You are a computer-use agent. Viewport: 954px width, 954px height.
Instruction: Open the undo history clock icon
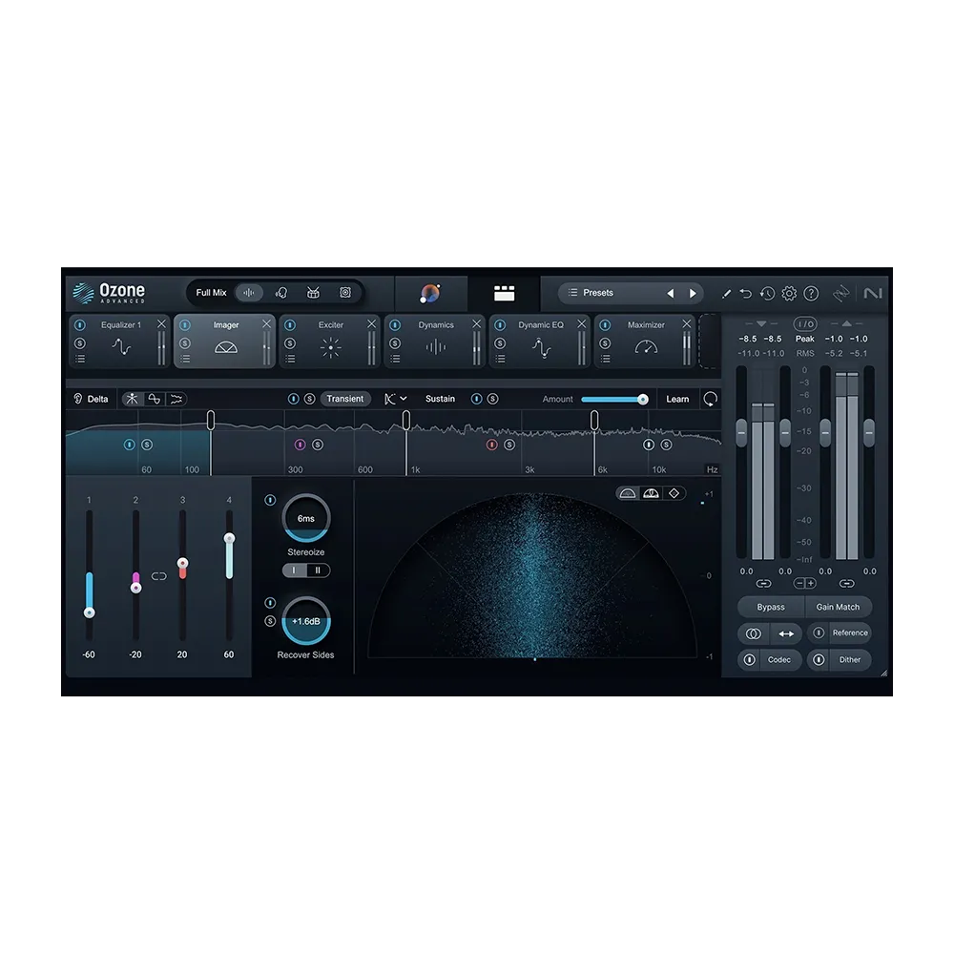(767, 294)
